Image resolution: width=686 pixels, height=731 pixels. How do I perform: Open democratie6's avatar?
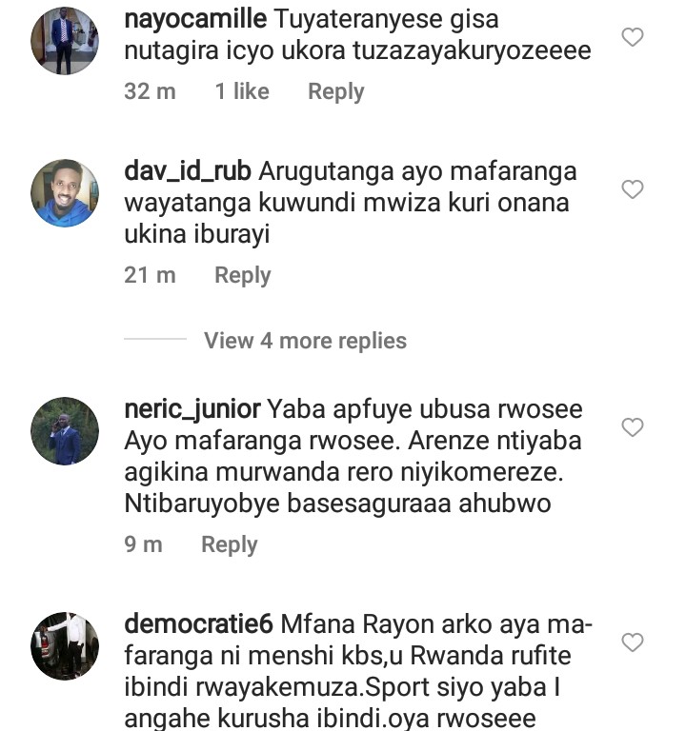[x=65, y=646]
